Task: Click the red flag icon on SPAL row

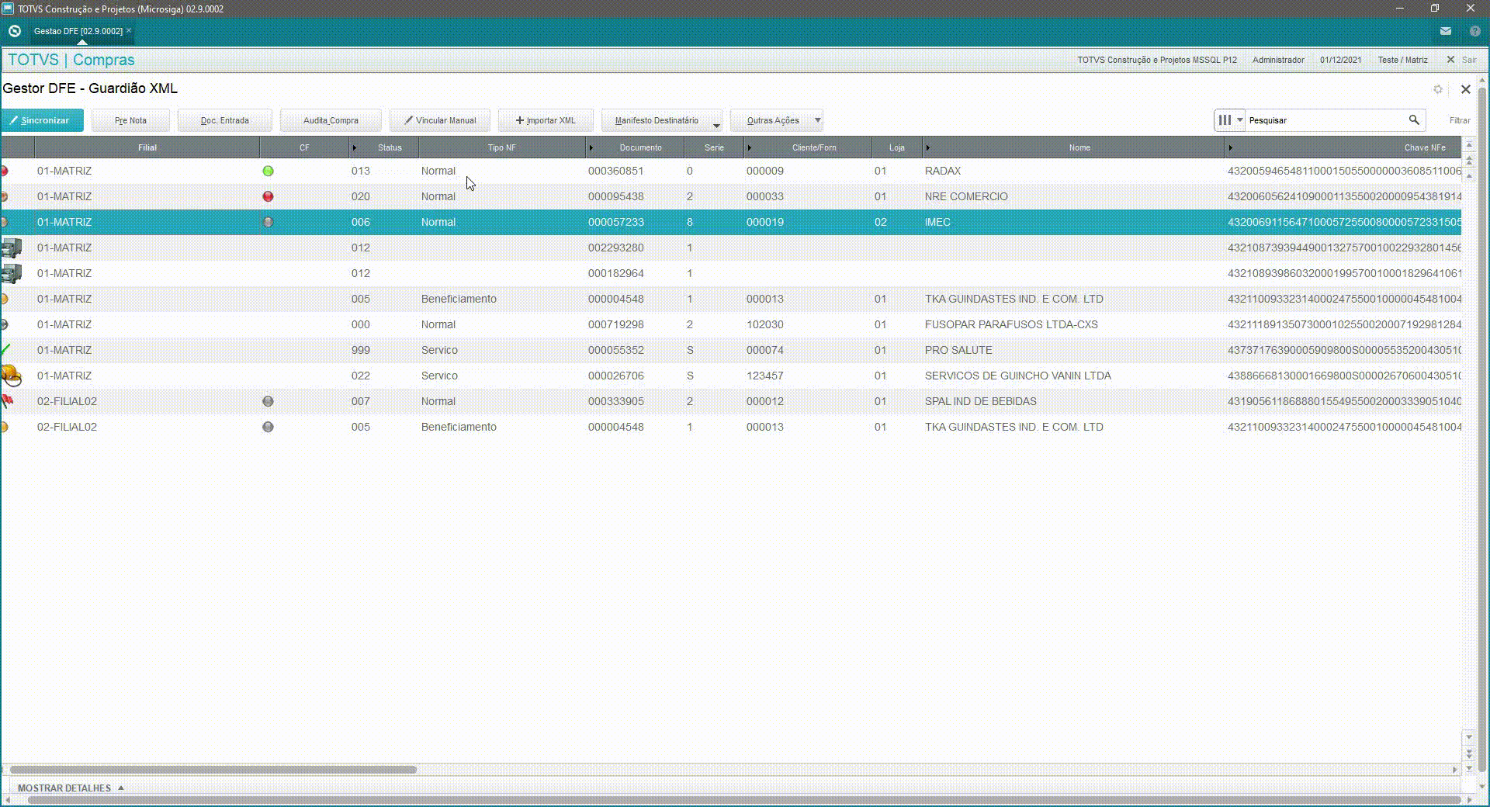Action: 7,401
